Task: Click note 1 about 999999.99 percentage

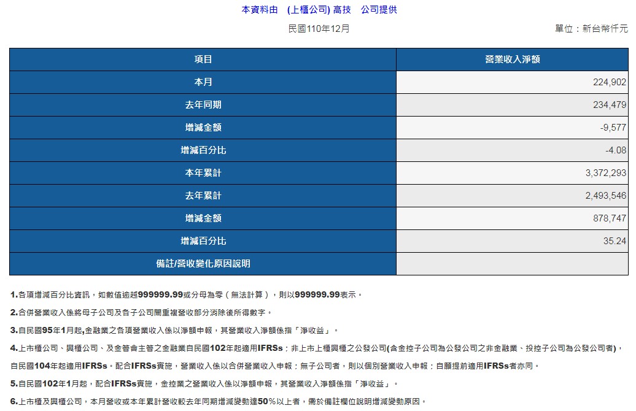Action: (x=186, y=294)
